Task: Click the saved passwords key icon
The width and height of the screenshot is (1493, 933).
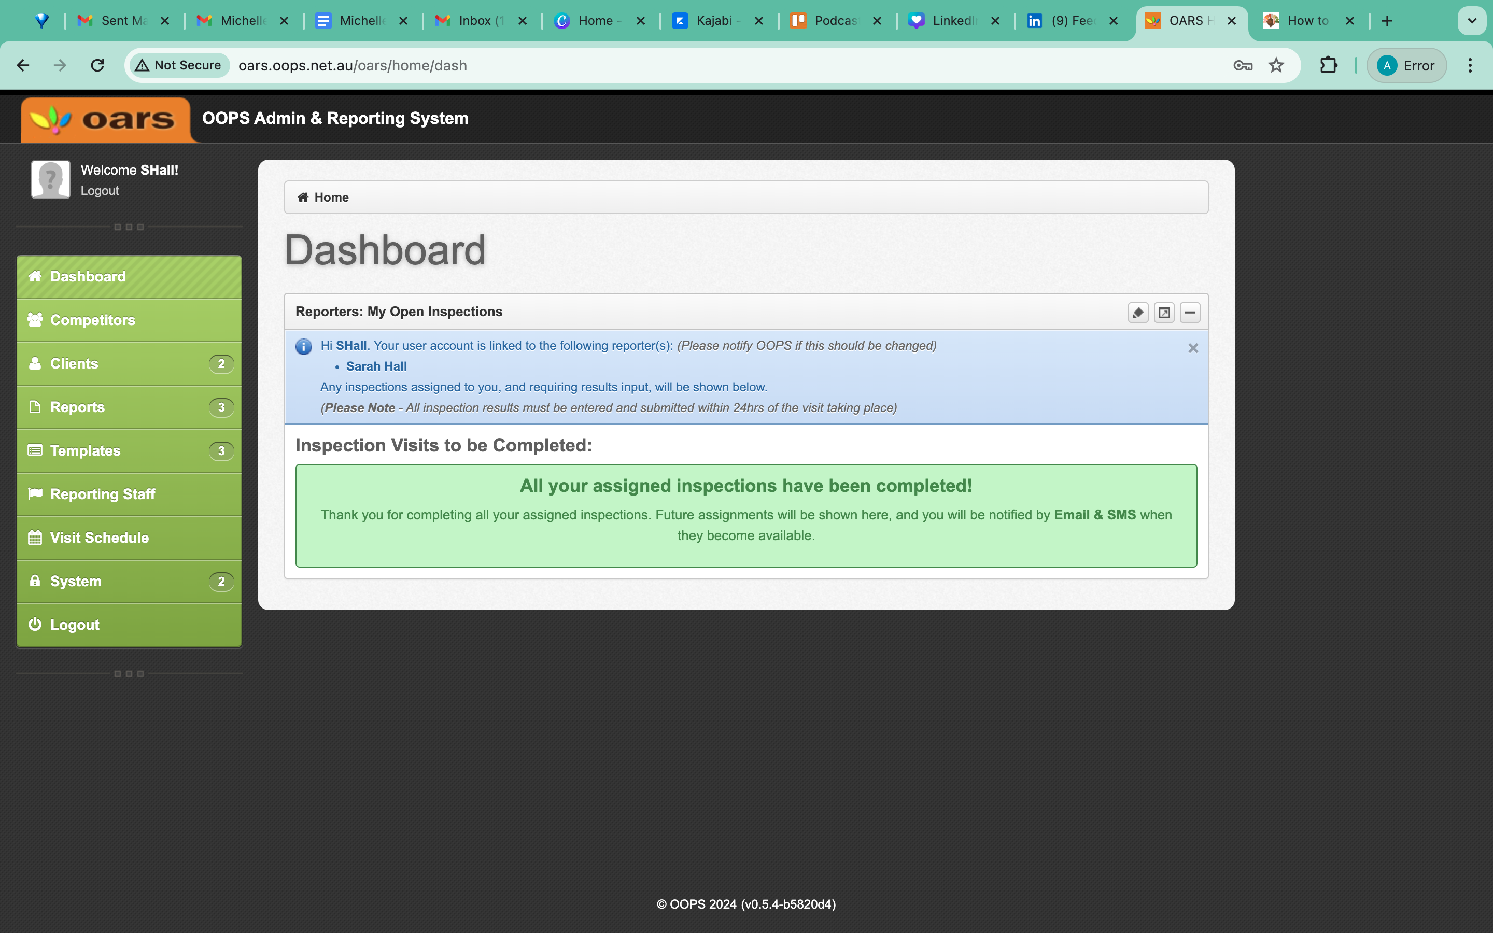Action: tap(1243, 65)
